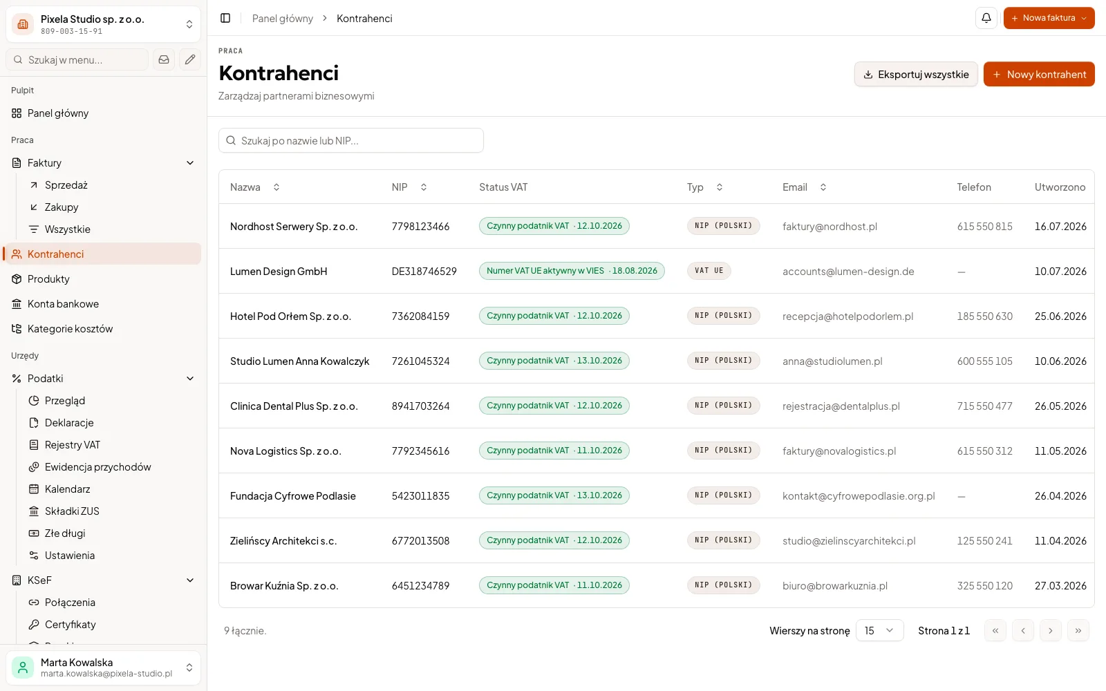Open Kategorie kosztów in sidebar

[103, 329]
